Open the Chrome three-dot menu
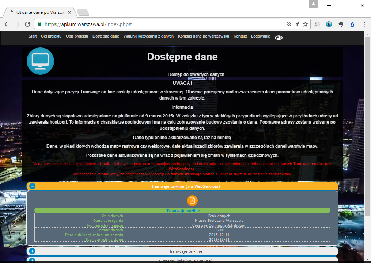The image size is (371, 263). coord(364,24)
